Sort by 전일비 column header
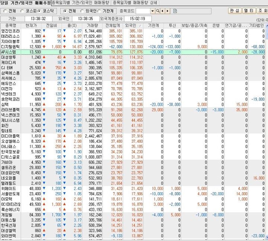 51,25
